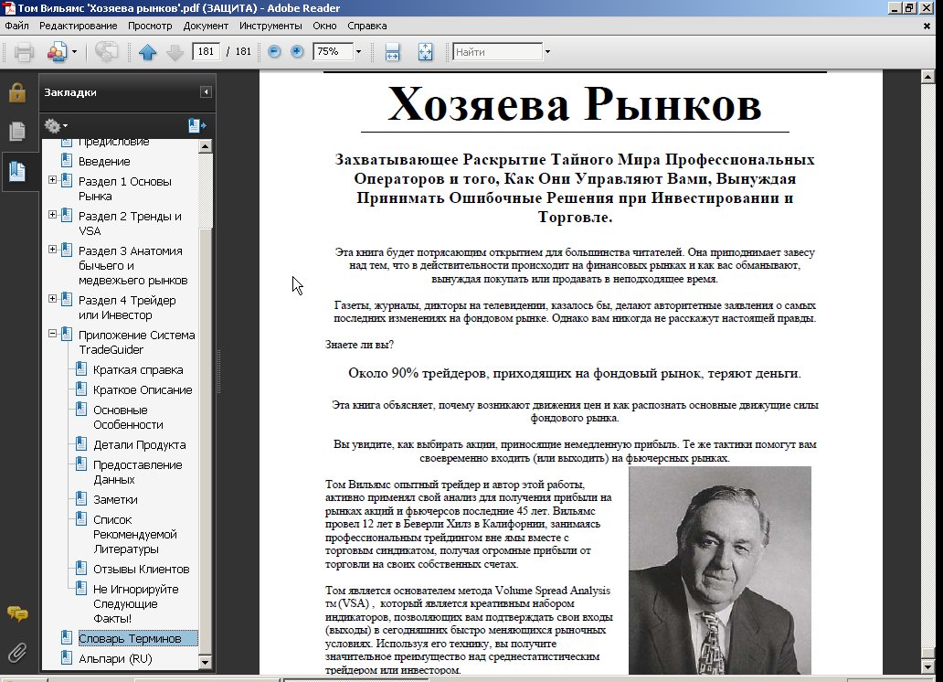This screenshot has width=943, height=682.
Task: Open dropdown arrow next to share icon
Action: coord(75,52)
